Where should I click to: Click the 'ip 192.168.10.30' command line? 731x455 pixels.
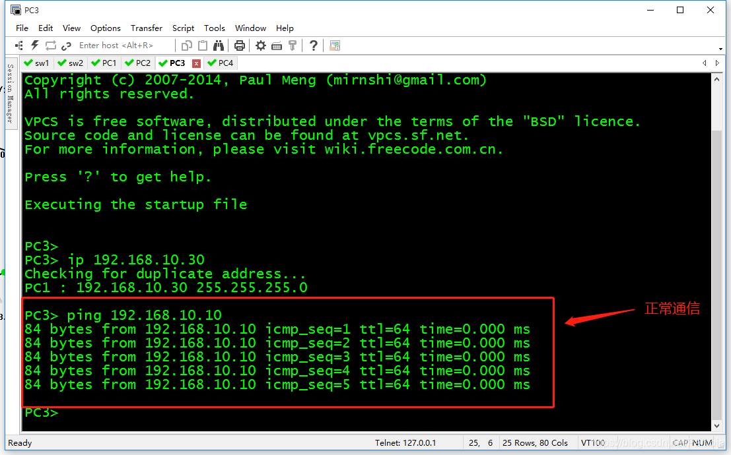tap(115, 259)
